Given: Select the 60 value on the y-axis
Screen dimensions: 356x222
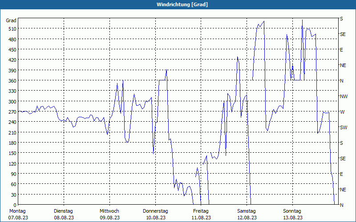Looking at the screenshot, I should pos(14,184).
